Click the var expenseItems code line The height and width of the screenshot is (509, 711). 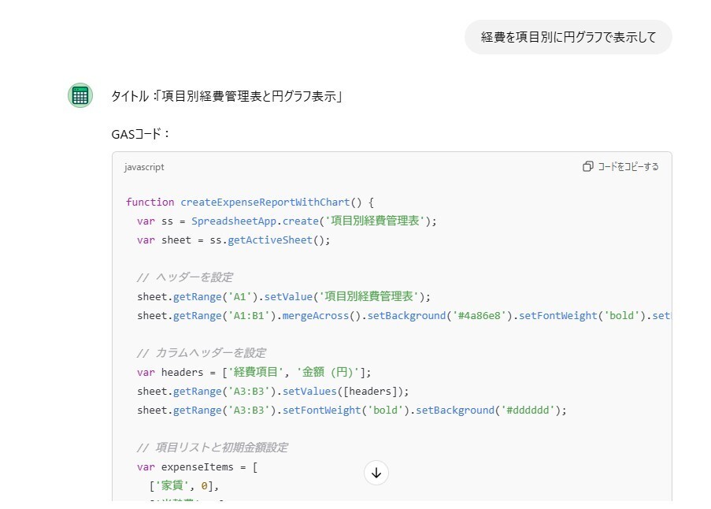(x=198, y=467)
